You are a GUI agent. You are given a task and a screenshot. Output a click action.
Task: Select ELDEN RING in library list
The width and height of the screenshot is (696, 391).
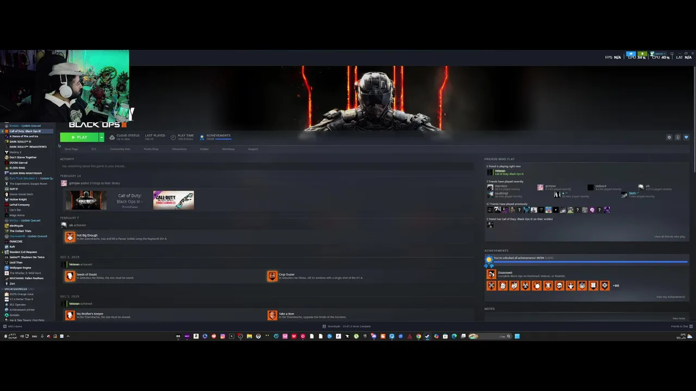[x=17, y=168]
